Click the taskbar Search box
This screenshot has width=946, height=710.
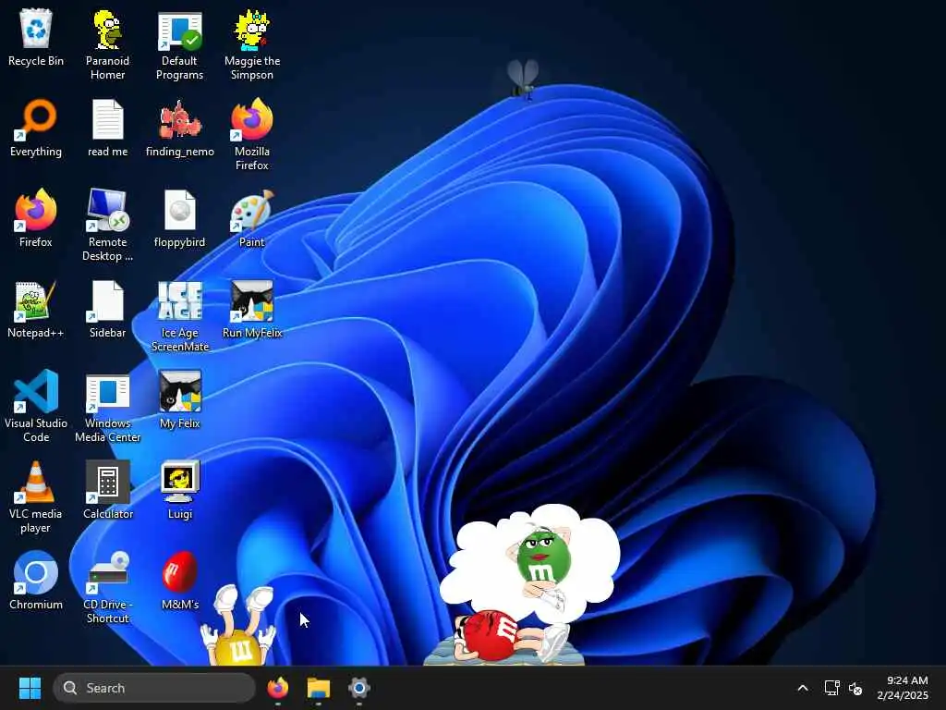coord(154,688)
